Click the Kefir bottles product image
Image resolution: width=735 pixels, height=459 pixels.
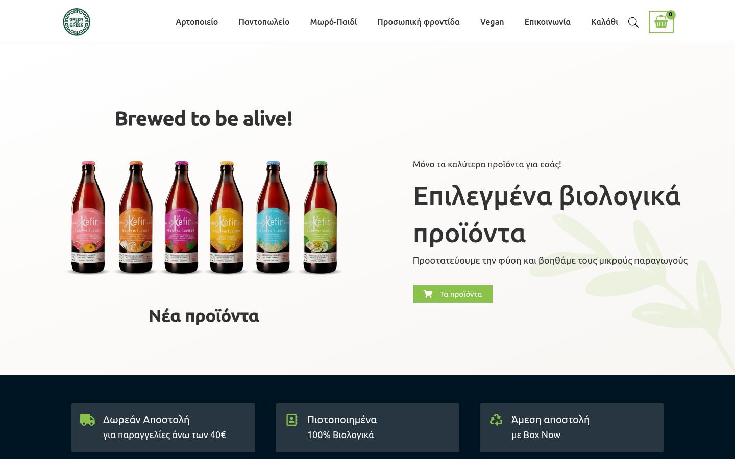(x=204, y=218)
